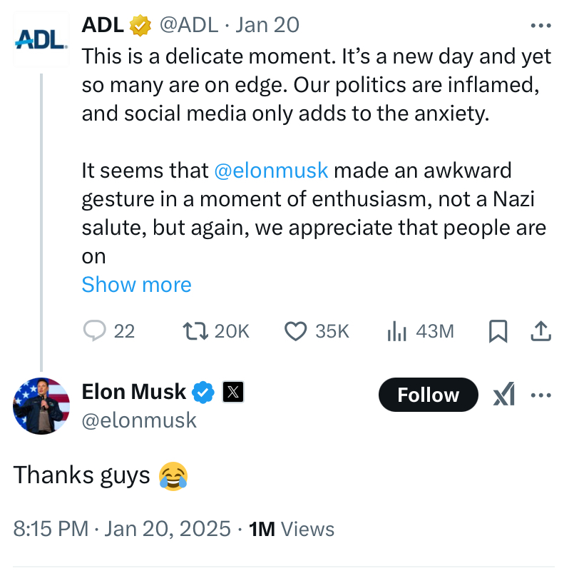Click the reply icon on ADL post

pos(95,331)
